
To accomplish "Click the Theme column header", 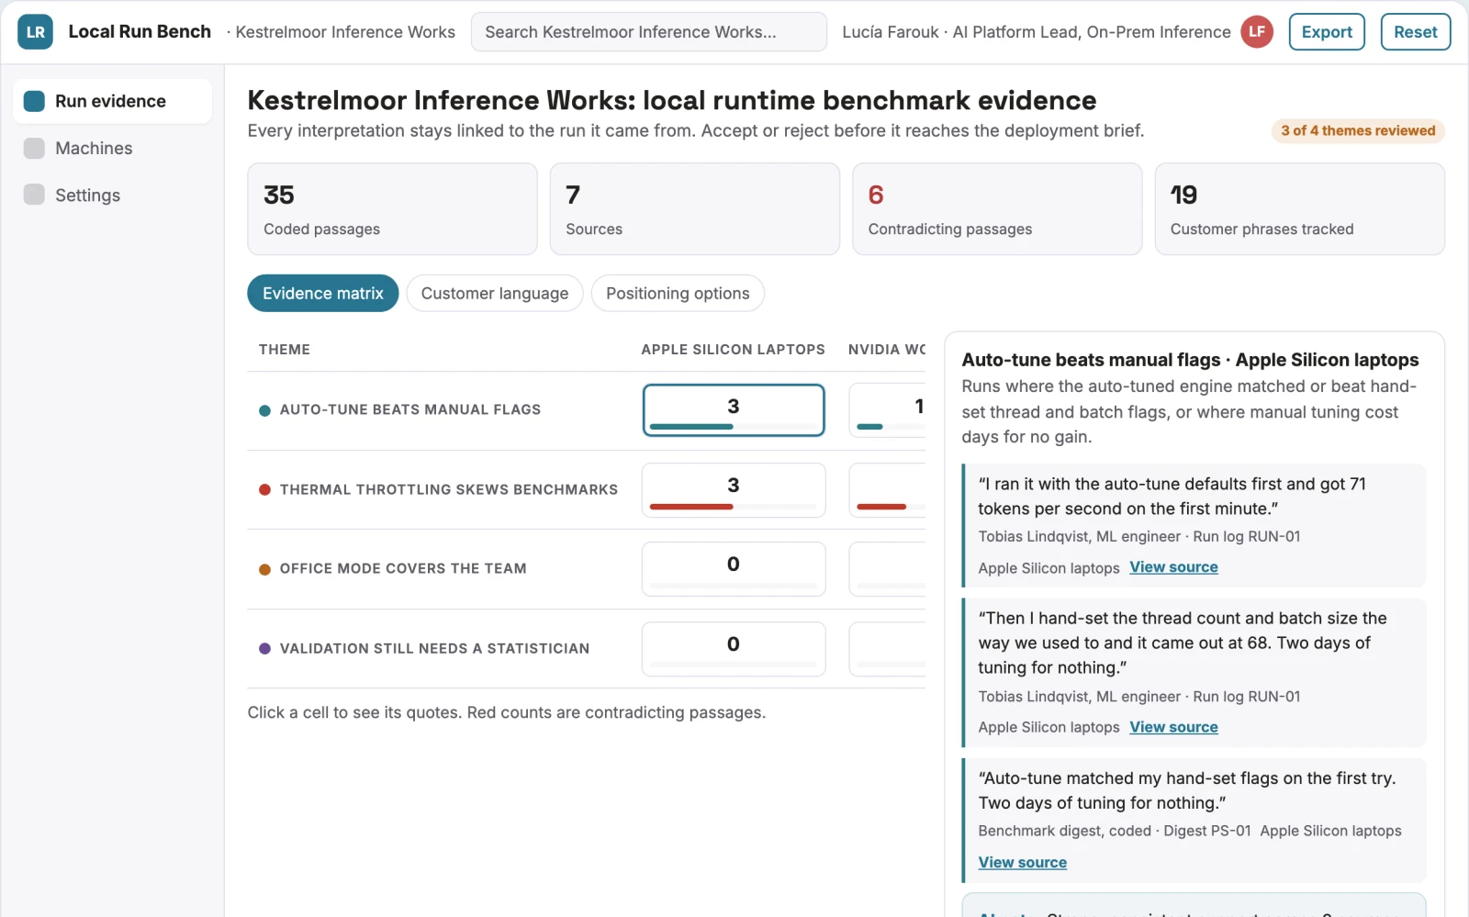I will click(x=285, y=350).
